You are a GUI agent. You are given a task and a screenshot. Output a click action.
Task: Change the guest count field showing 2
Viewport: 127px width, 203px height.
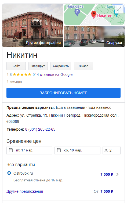pyautogui.click(x=111, y=150)
